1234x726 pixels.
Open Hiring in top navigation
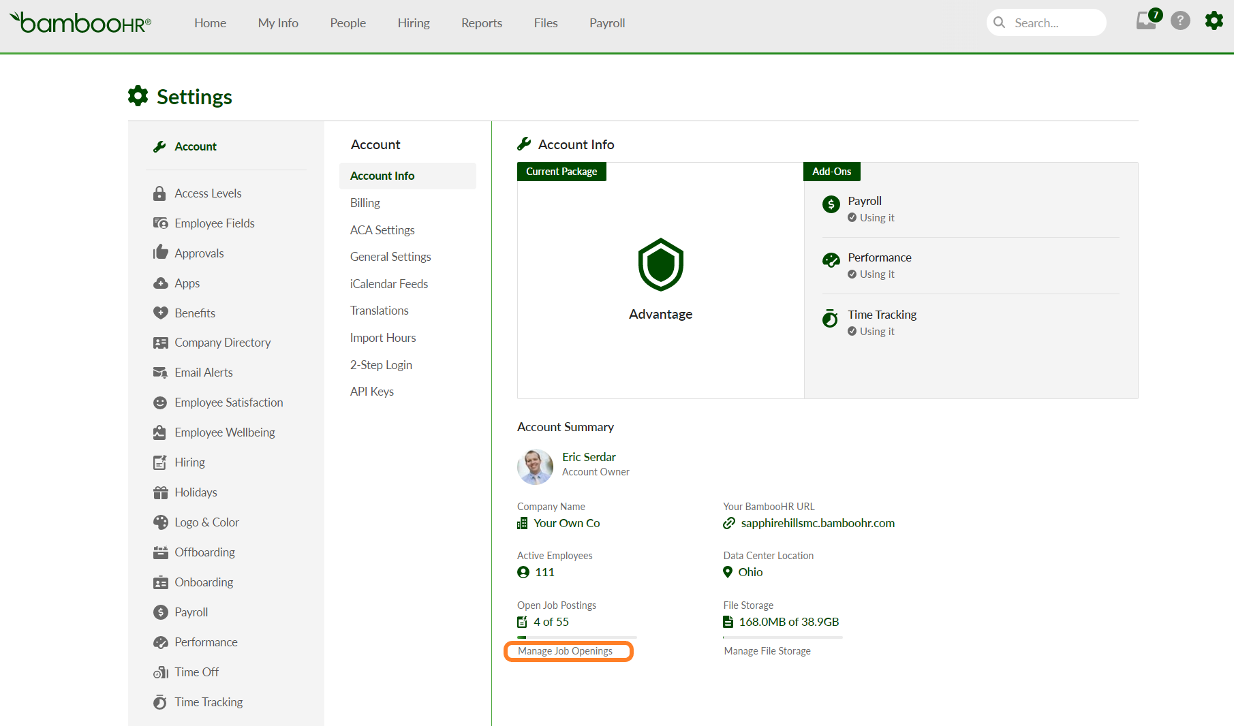414,23
